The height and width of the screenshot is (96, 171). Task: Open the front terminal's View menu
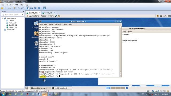51,25
